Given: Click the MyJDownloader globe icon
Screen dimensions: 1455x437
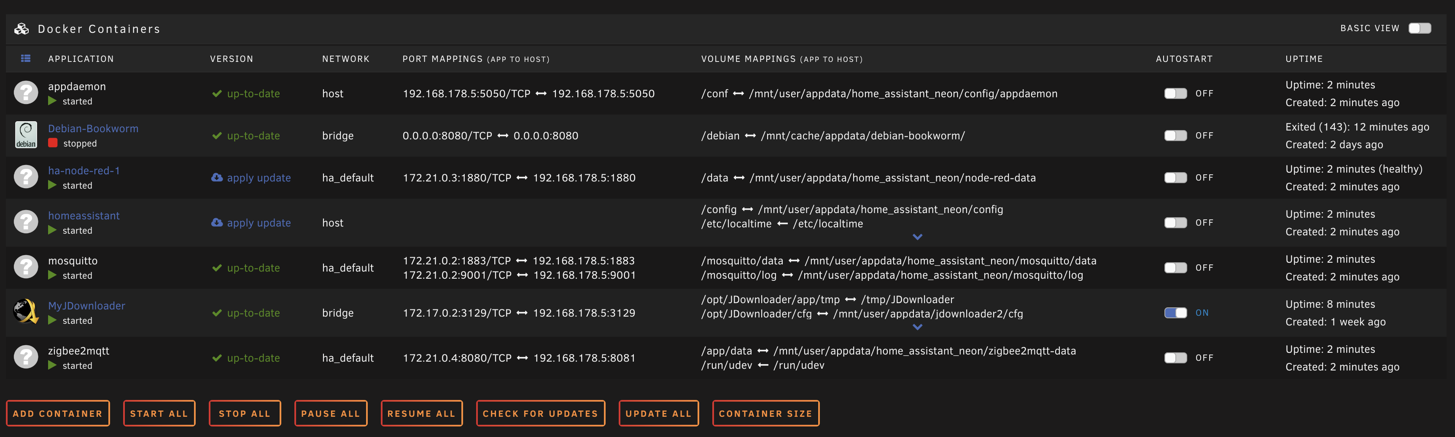Looking at the screenshot, I should (25, 311).
